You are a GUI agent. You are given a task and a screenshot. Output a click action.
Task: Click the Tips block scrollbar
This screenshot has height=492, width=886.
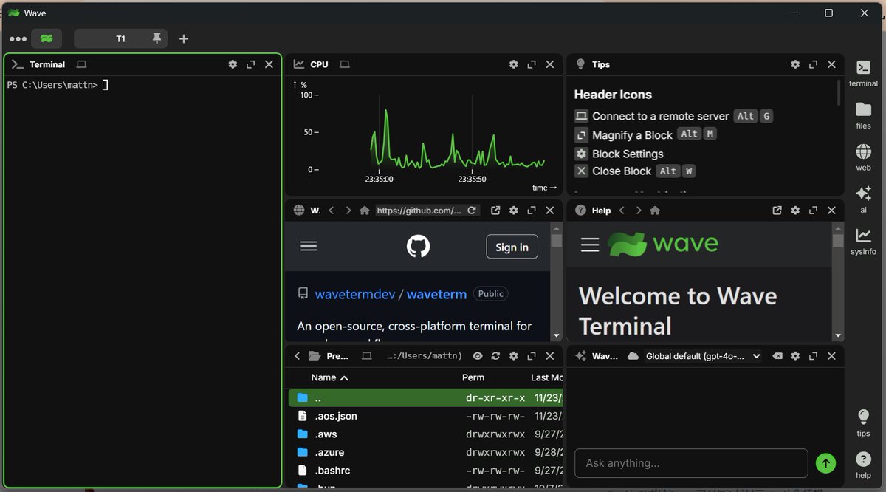coord(839,92)
